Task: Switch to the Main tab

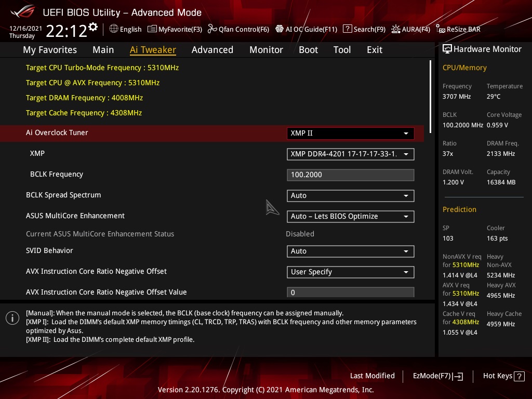Action: tap(103, 50)
